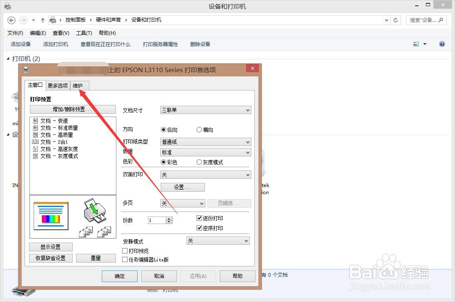Confirm with the 确定 button
Viewport: 455px width, 302px height.
[x=120, y=276]
